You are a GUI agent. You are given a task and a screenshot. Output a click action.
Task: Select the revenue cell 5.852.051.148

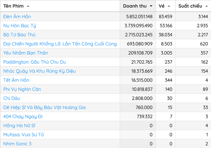tap(138, 16)
